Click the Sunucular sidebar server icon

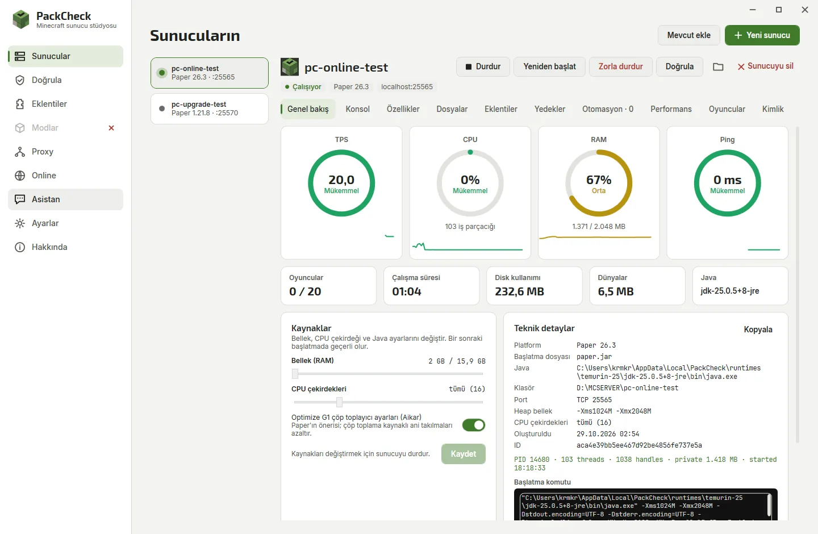20,56
